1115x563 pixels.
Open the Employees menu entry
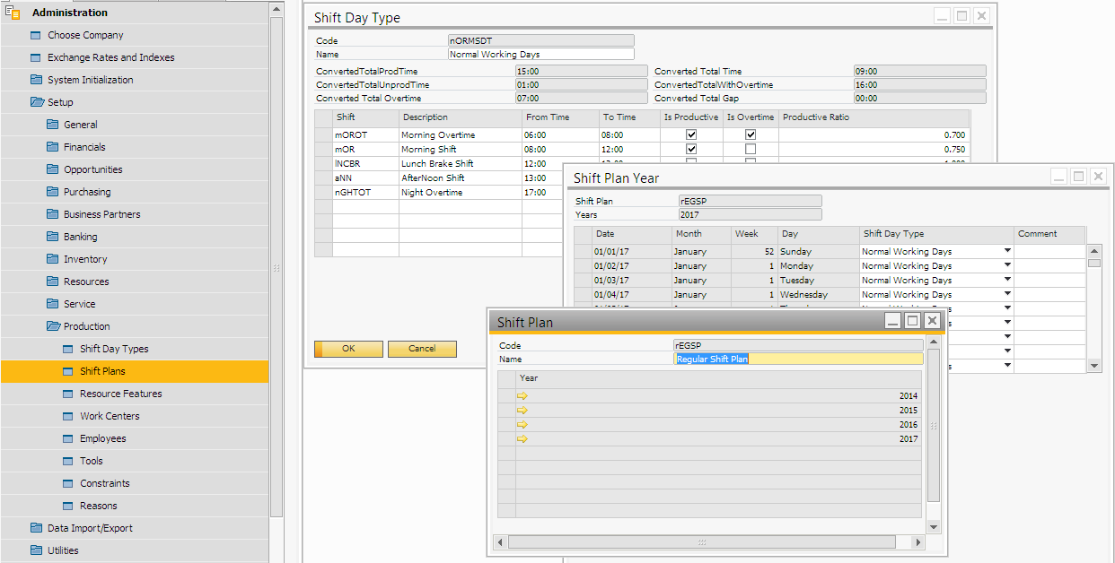[x=102, y=438]
